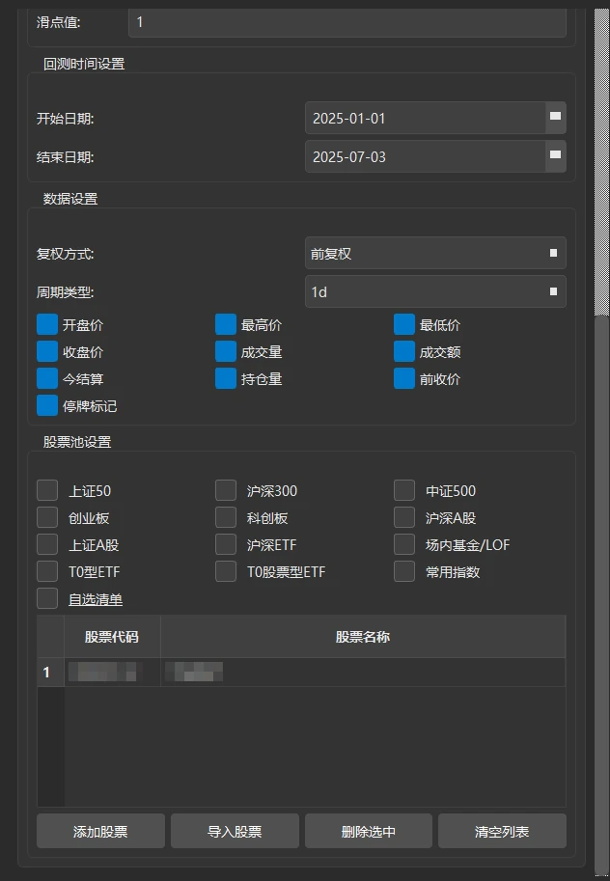610x881 pixels.
Task: Select the 场内基金/LOF checkbox
Action: (x=404, y=544)
